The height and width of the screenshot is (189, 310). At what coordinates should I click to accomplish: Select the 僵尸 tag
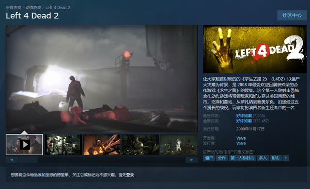coord(209,158)
